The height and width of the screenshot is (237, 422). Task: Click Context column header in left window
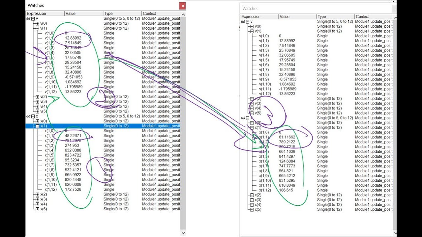(161, 13)
